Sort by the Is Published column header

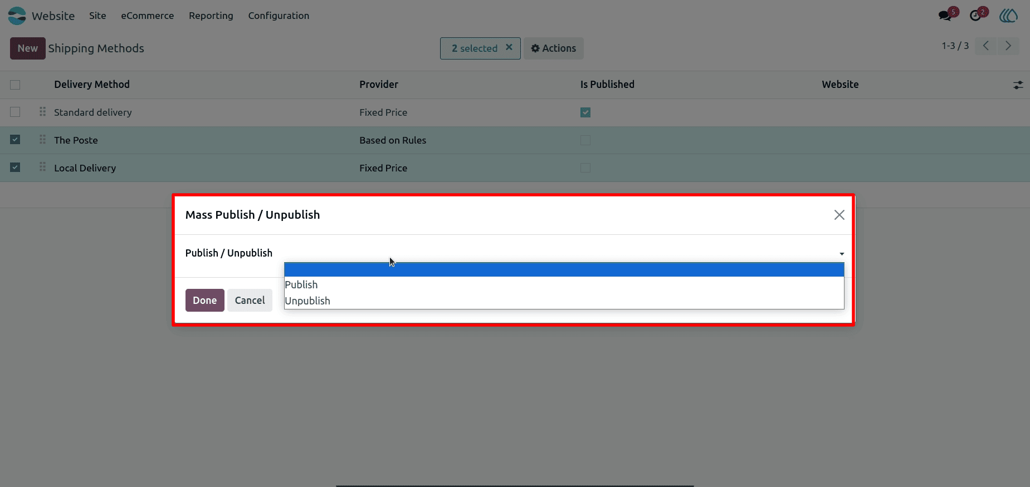(607, 85)
